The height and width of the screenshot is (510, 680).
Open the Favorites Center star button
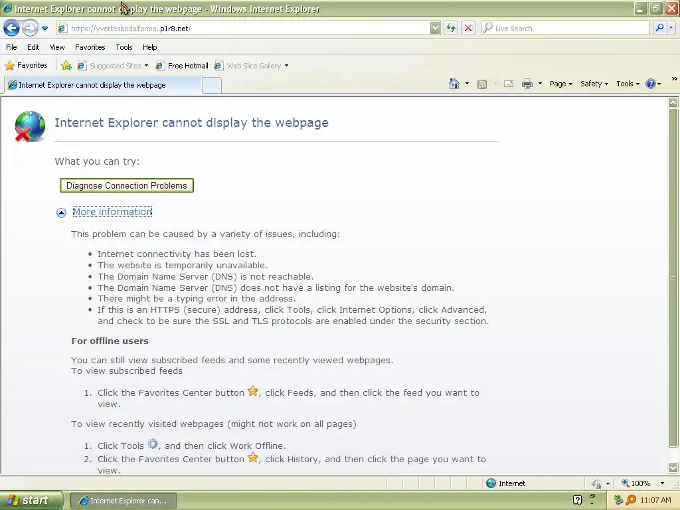click(x=26, y=66)
